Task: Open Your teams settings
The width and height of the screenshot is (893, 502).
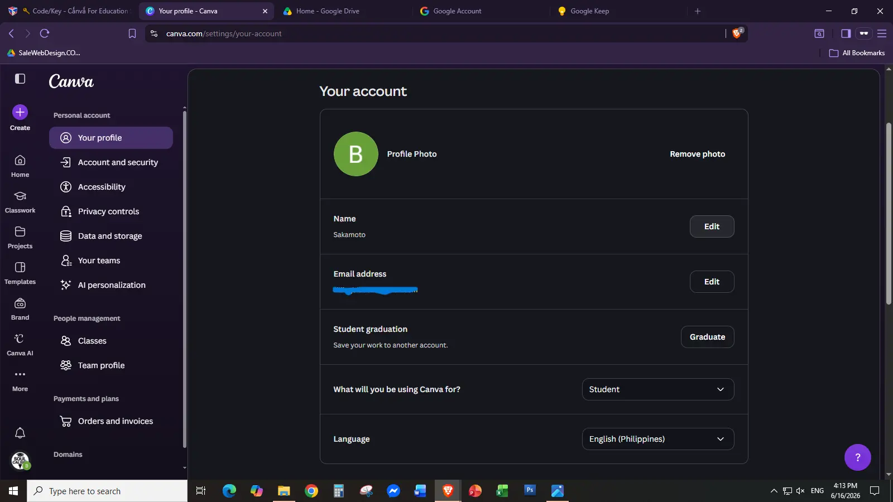Action: (x=111, y=260)
